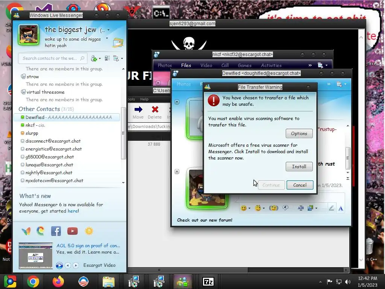Open the add contact dropdown arrow
Image resolution: width=385 pixels, height=289 pixels.
pyautogui.click(x=100, y=58)
